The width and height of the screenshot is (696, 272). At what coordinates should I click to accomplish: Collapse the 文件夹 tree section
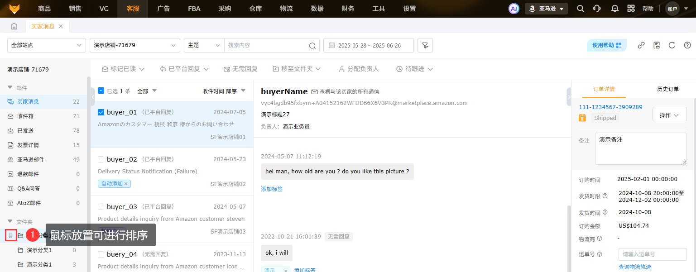click(10, 222)
